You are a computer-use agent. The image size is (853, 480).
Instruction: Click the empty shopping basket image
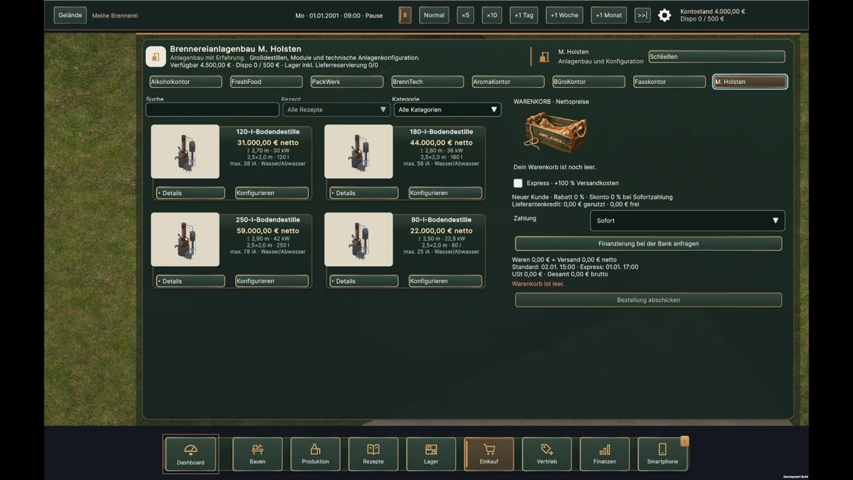[x=556, y=132]
